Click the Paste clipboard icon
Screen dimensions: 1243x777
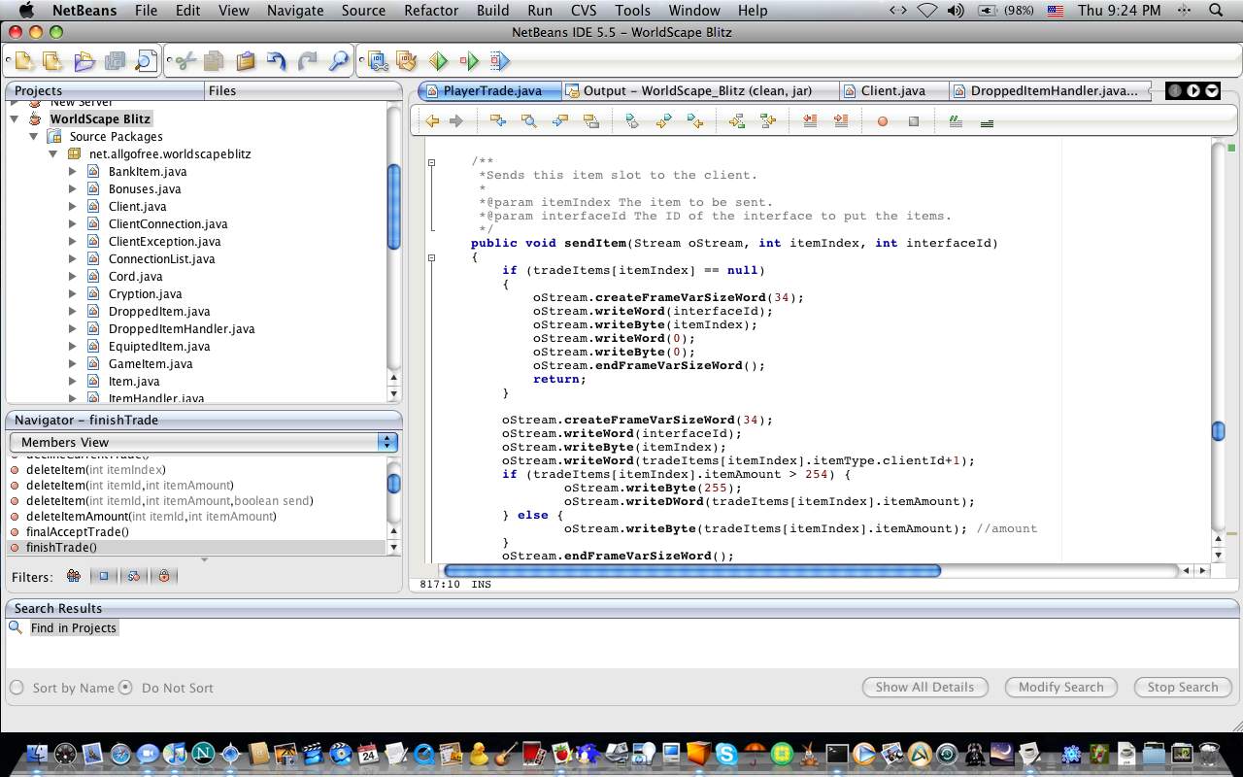click(246, 61)
